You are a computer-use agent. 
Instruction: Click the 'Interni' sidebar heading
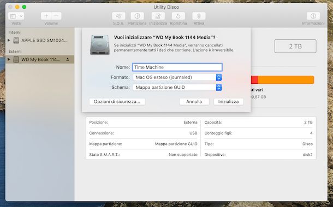pyautogui.click(x=14, y=32)
